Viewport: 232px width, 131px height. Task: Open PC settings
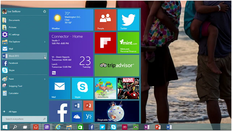pos(24,35)
